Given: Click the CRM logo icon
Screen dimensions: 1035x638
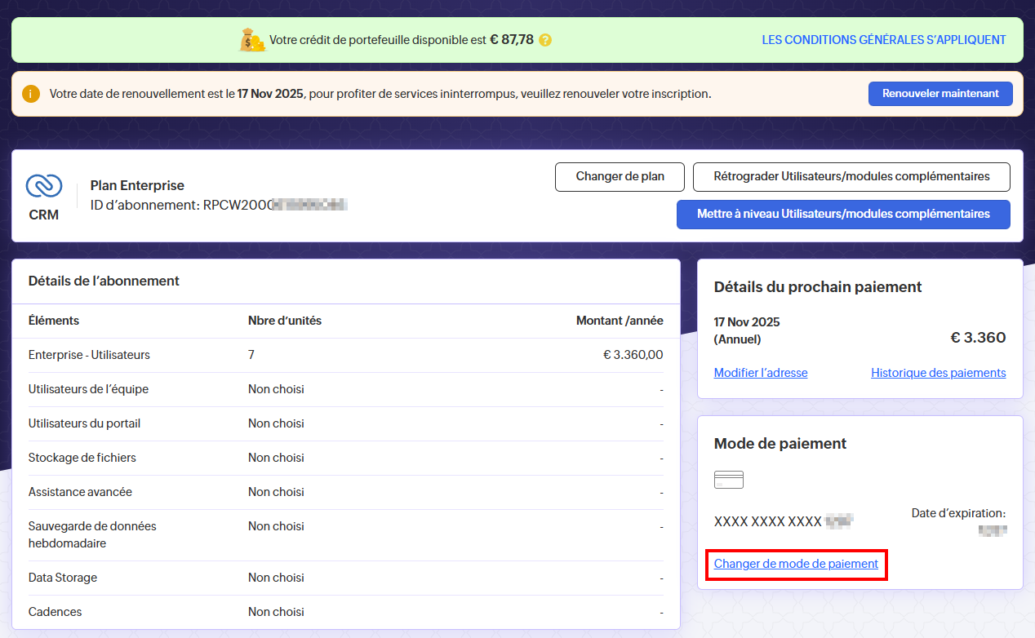Looking at the screenshot, I should pyautogui.click(x=44, y=187).
